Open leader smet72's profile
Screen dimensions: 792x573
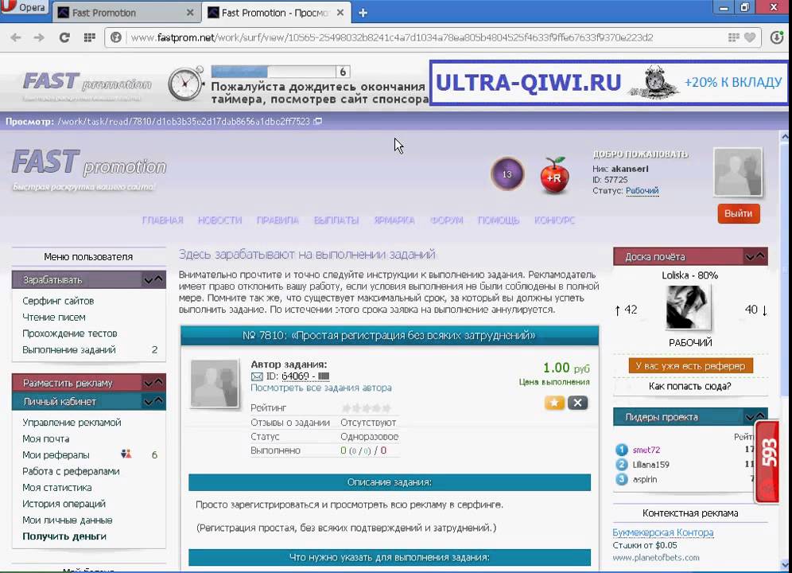[x=646, y=450]
